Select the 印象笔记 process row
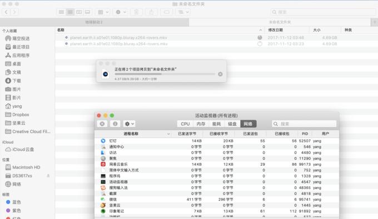Image resolution: width=378 pixels, height=219 pixels. pos(217,211)
